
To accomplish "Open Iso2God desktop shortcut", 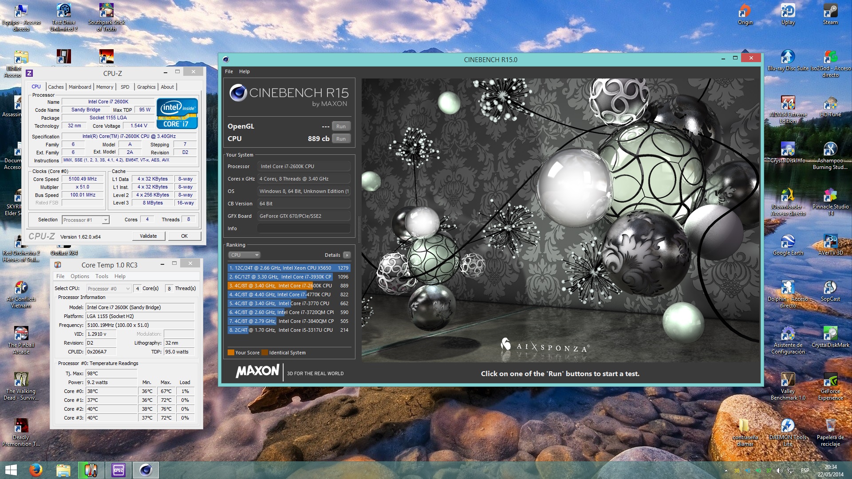I will pyautogui.click(x=830, y=64).
